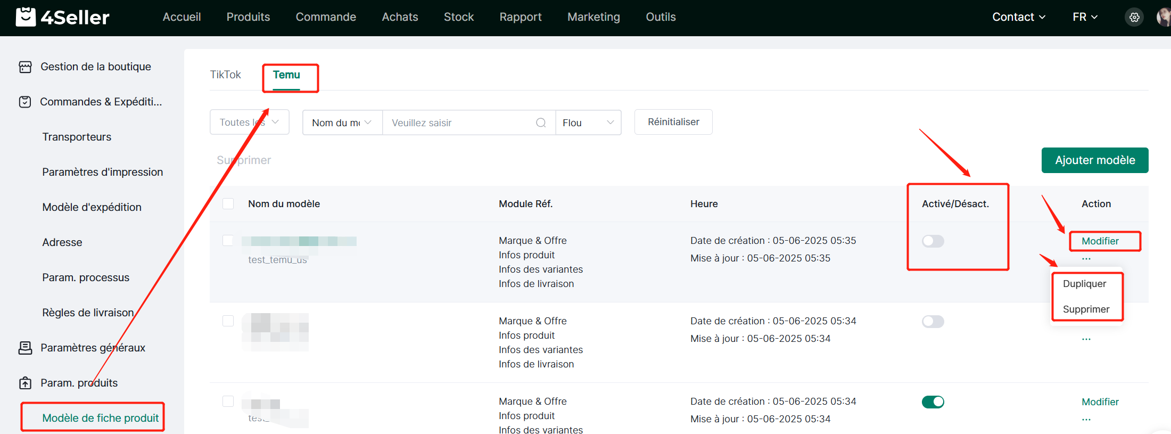Open the Outils menu
Image resolution: width=1171 pixels, height=434 pixels.
(661, 17)
